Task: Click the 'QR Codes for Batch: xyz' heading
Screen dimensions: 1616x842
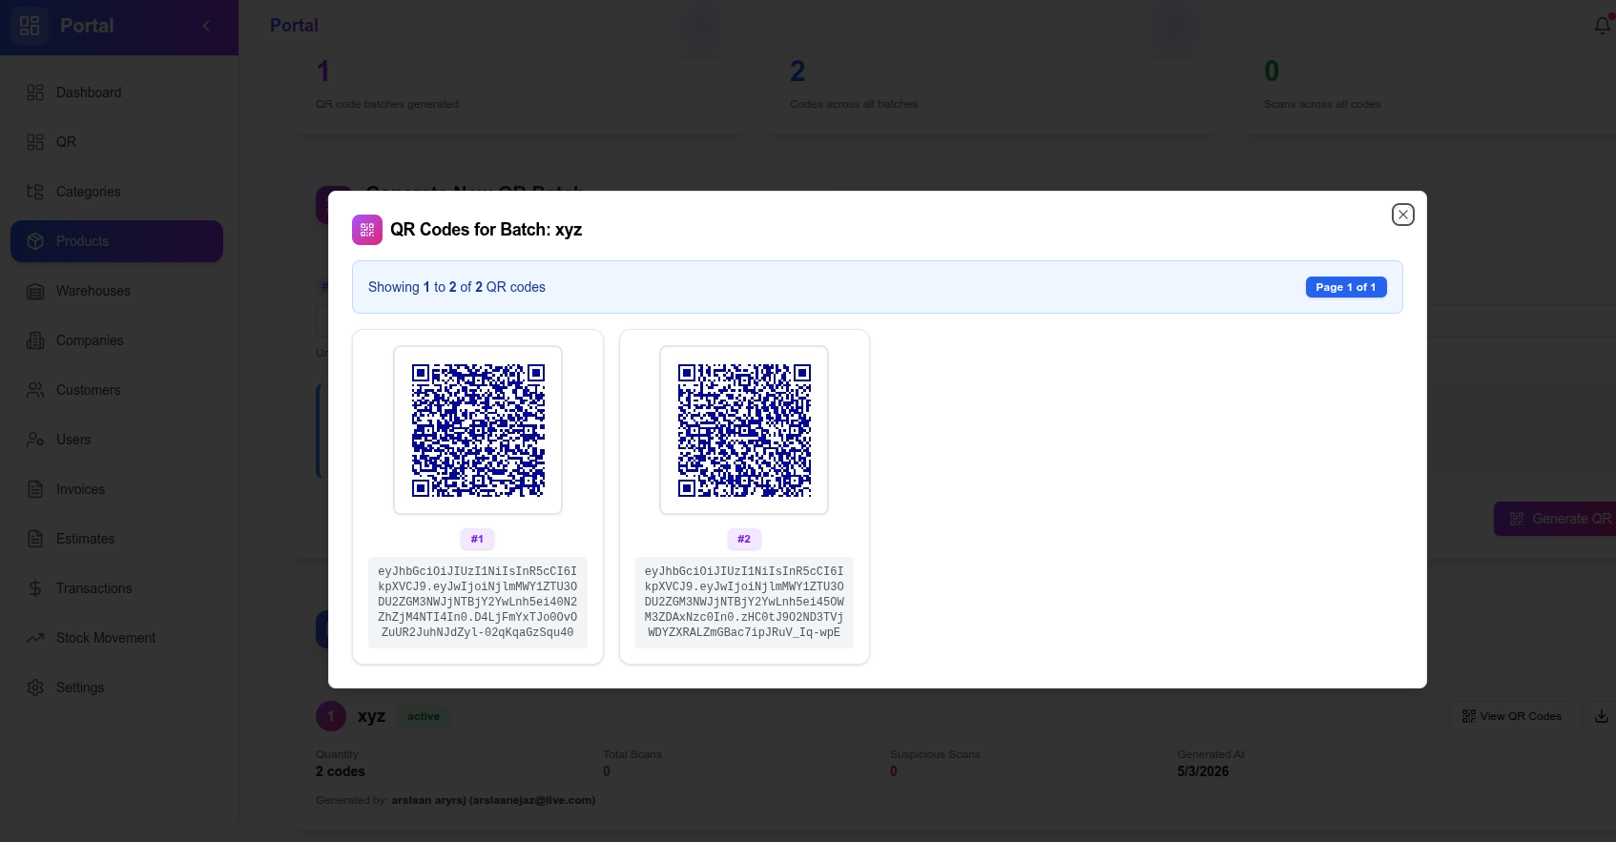Action: 486,230
